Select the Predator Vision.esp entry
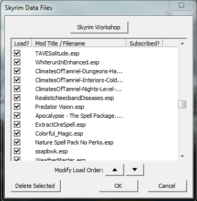197x201 pixels. (x=60, y=107)
